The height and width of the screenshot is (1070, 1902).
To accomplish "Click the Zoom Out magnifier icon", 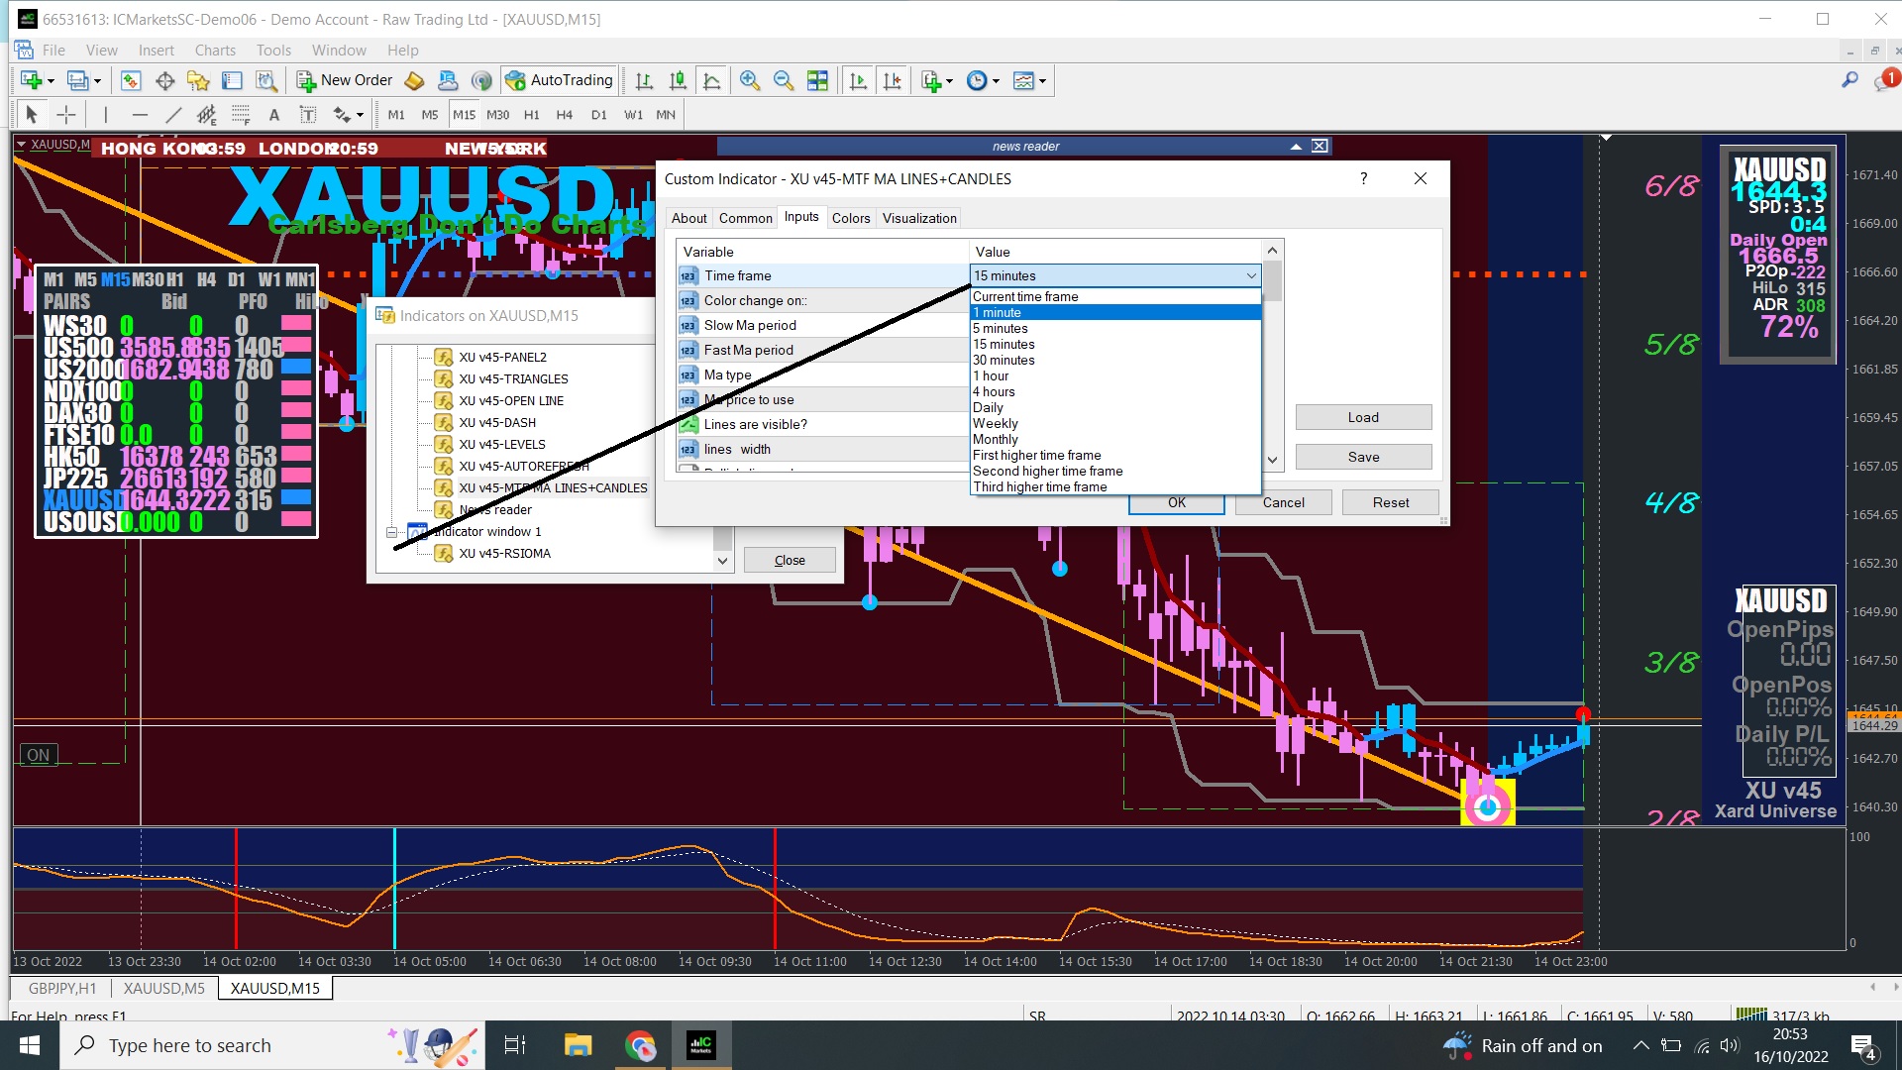I will (x=784, y=81).
